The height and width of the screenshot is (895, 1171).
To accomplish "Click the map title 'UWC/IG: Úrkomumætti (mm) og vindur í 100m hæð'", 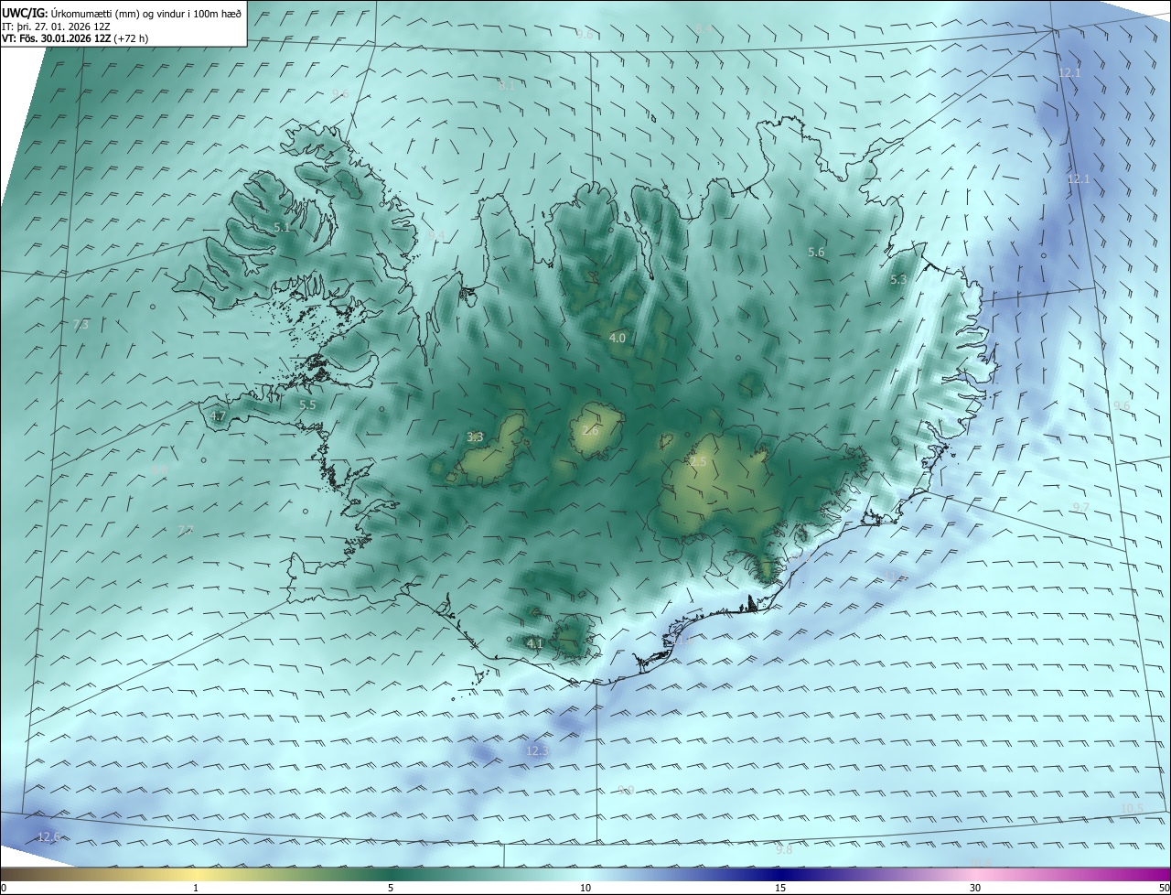I will coord(122,13).
